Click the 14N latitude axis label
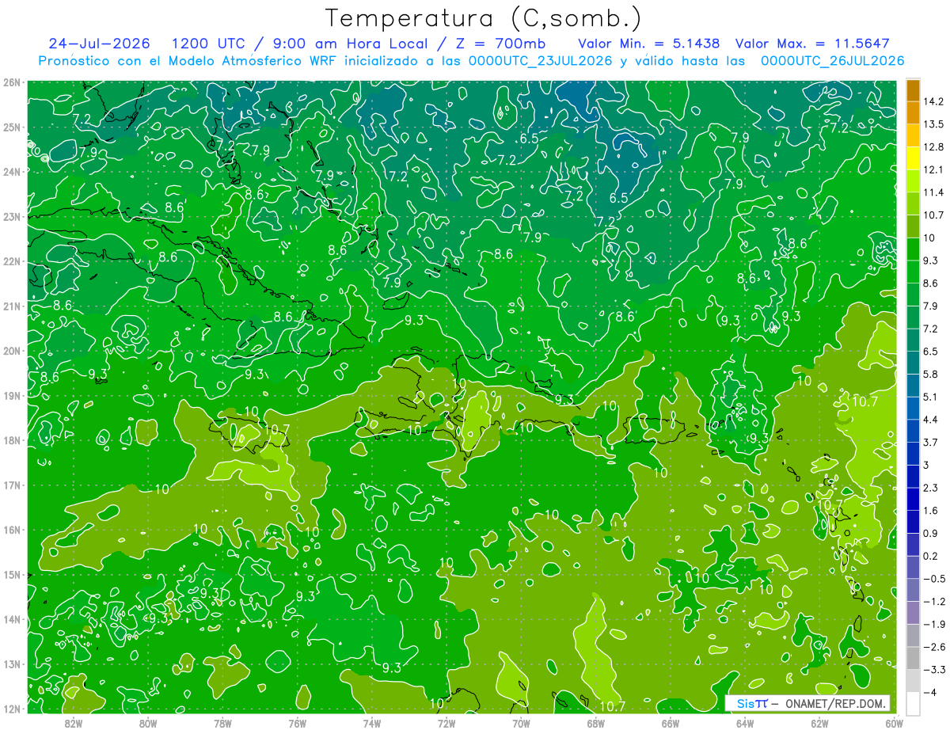950x734 pixels. (11, 619)
